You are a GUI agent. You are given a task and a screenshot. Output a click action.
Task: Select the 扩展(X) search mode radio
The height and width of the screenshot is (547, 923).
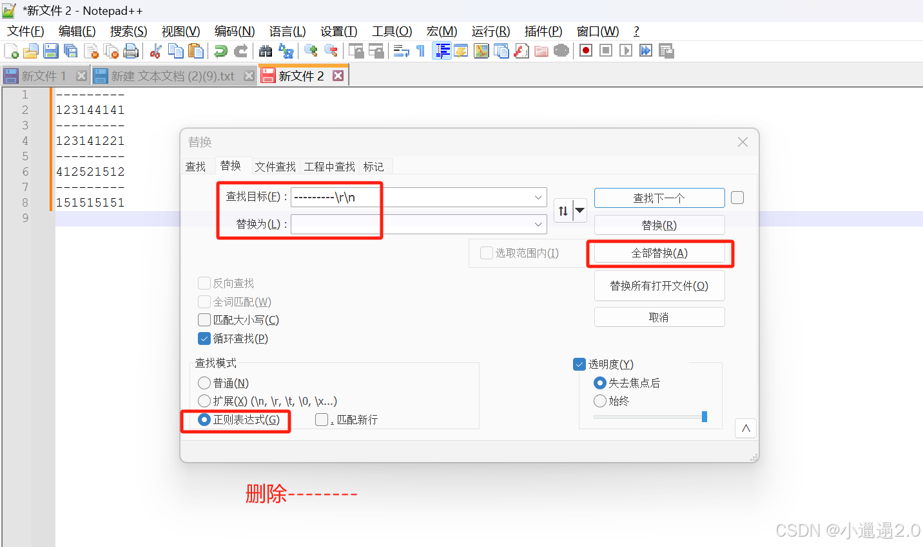204,401
